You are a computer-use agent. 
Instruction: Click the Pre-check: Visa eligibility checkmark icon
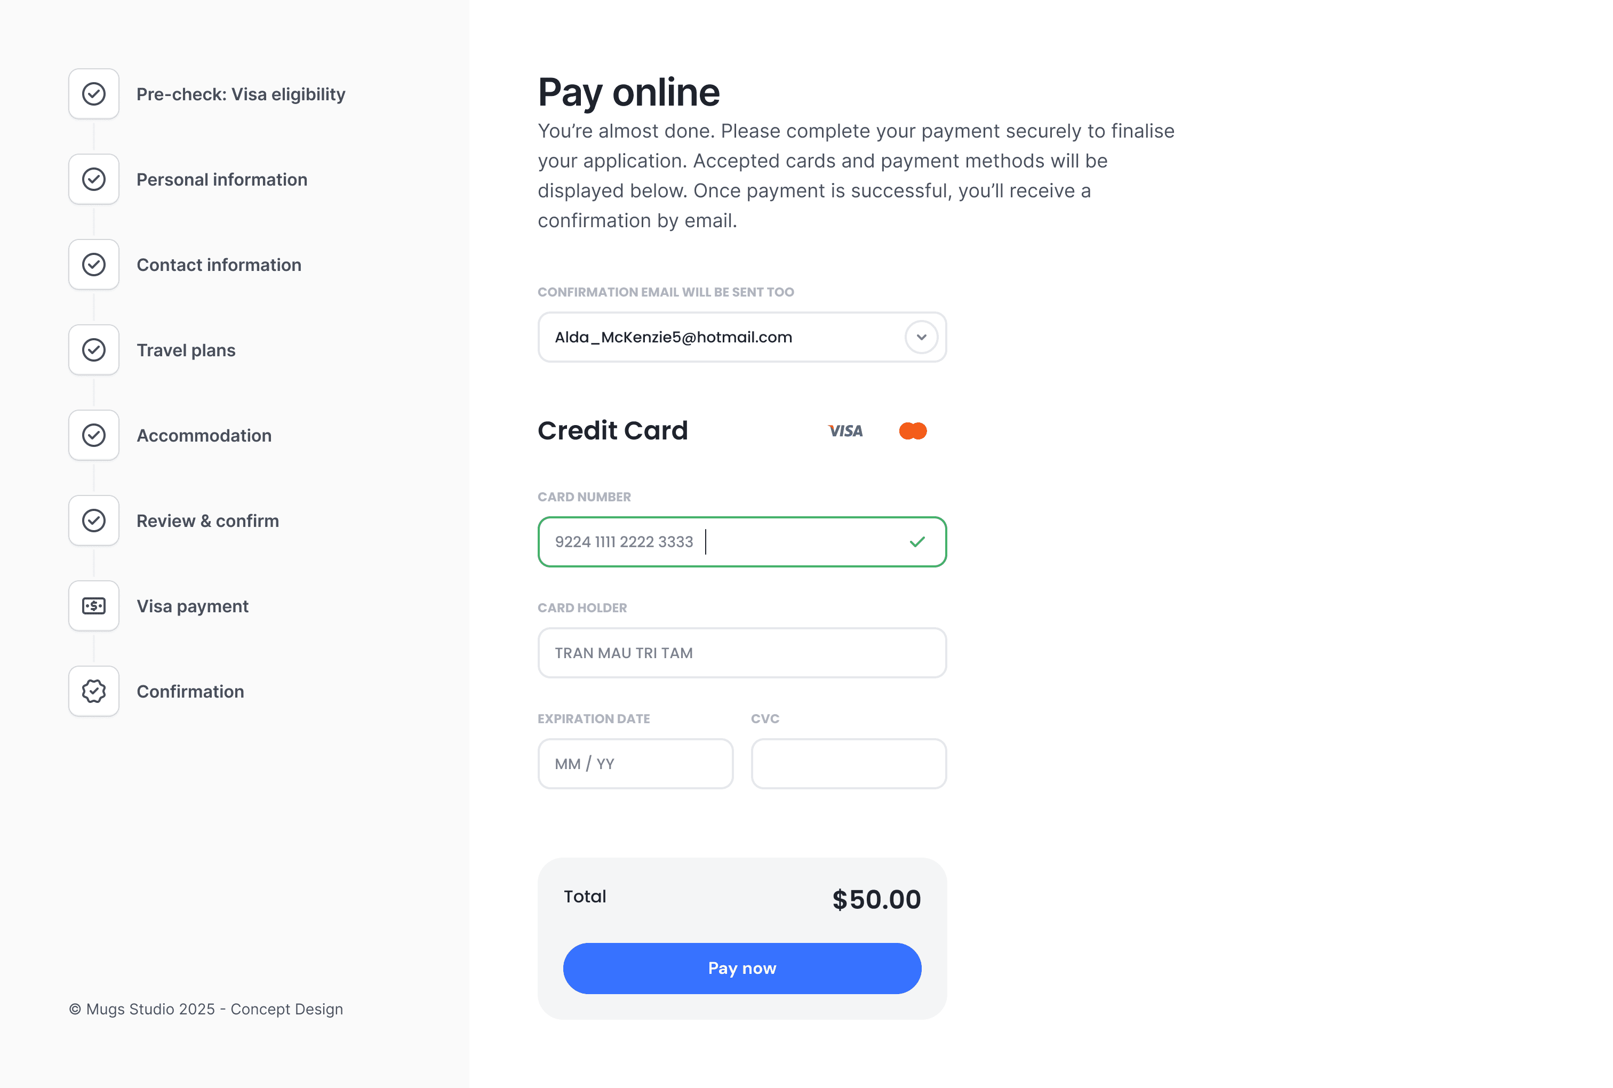(x=94, y=94)
